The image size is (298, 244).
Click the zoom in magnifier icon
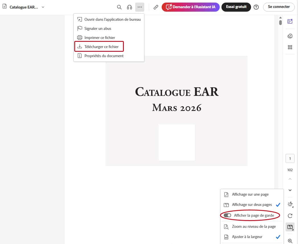[290, 241]
